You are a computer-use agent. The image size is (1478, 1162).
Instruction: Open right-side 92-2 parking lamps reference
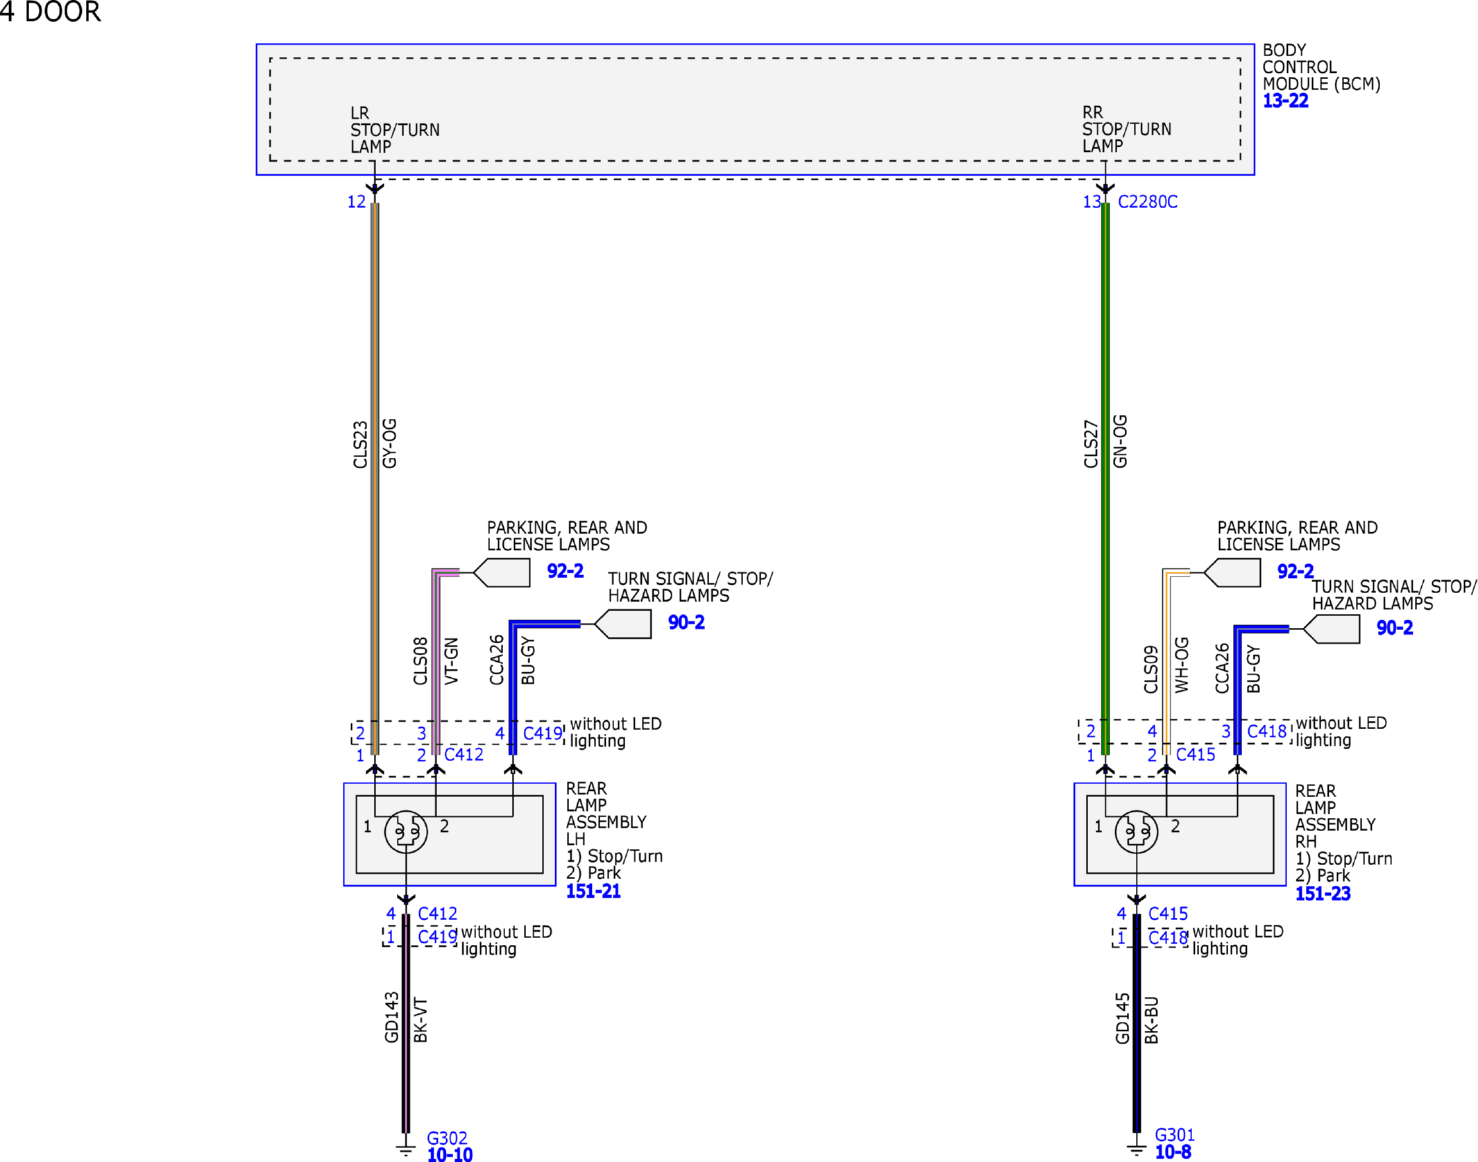tap(1296, 571)
